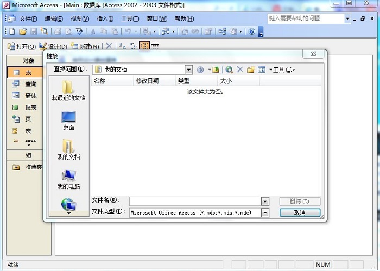Expand the 文件类型 dropdown arrow
This screenshot has width=380, height=271.
[x=265, y=213]
